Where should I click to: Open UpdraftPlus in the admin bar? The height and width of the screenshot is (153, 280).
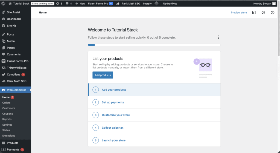[170, 3]
